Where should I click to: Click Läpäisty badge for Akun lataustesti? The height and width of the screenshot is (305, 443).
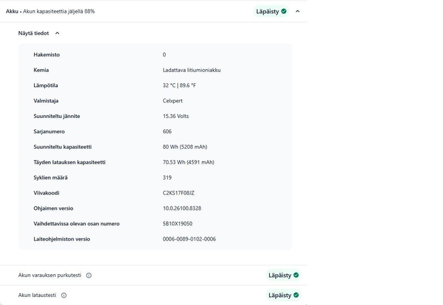coord(283,295)
